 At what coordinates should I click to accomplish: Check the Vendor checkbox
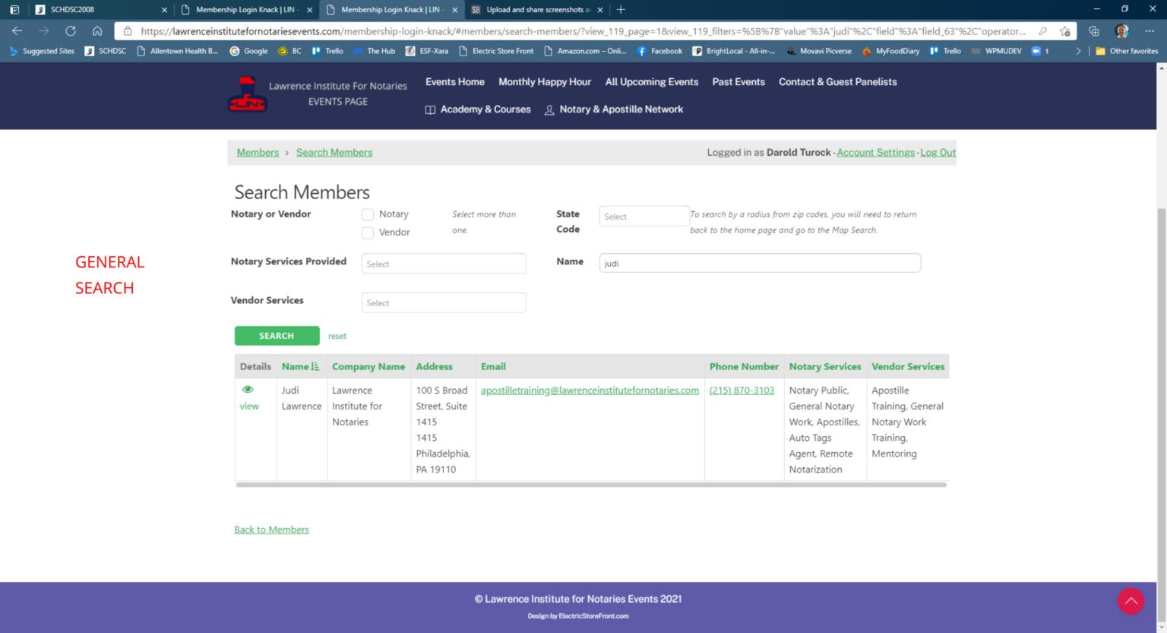368,233
